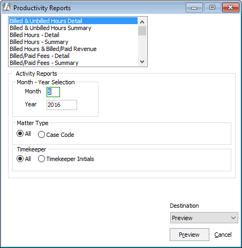Maximize the Productivity Reports window
This screenshot has height=248, width=242.
coord(212,8)
